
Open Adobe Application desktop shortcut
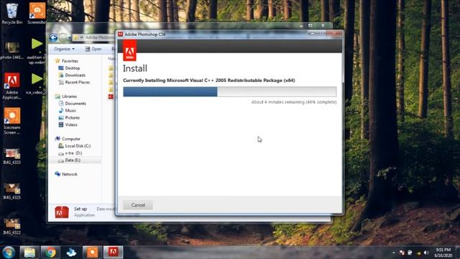click(12, 86)
